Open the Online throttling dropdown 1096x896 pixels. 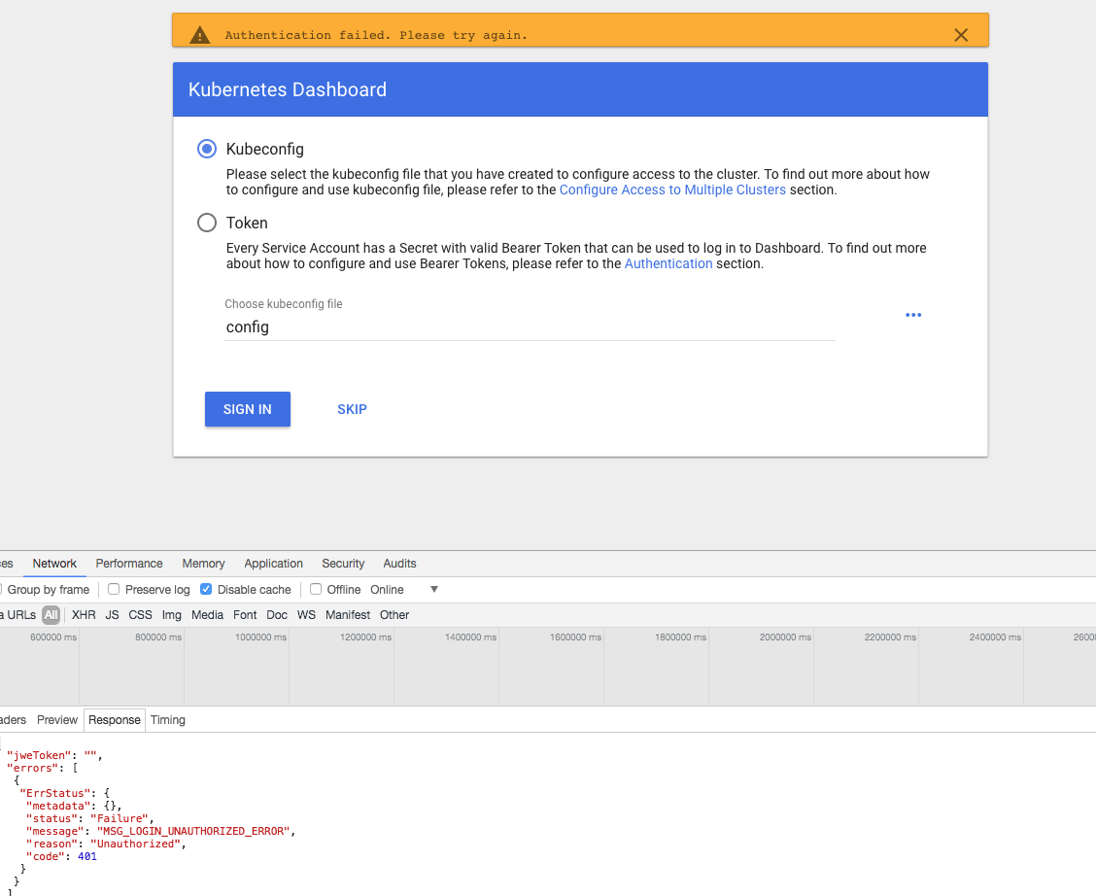(x=405, y=589)
